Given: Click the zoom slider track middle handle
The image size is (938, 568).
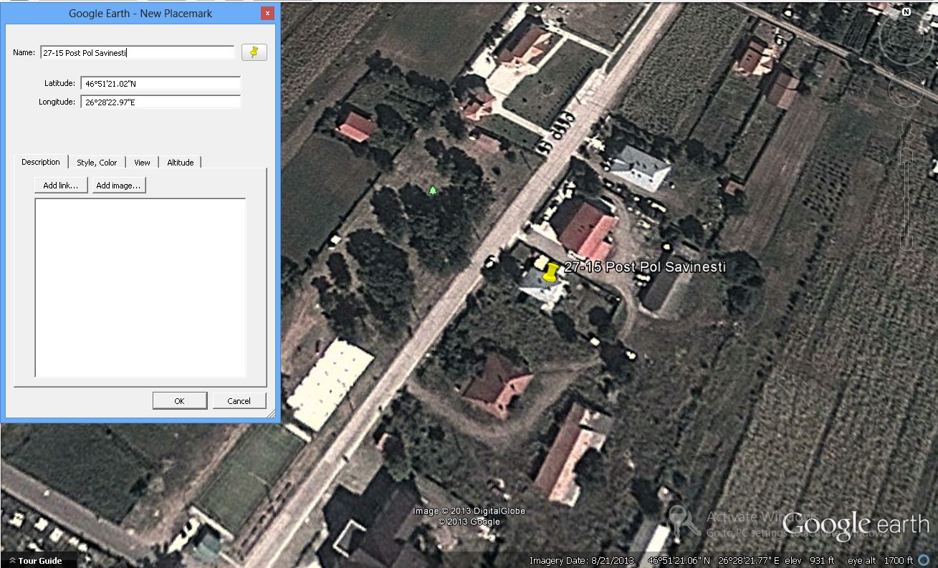Looking at the screenshot, I should tap(907, 197).
